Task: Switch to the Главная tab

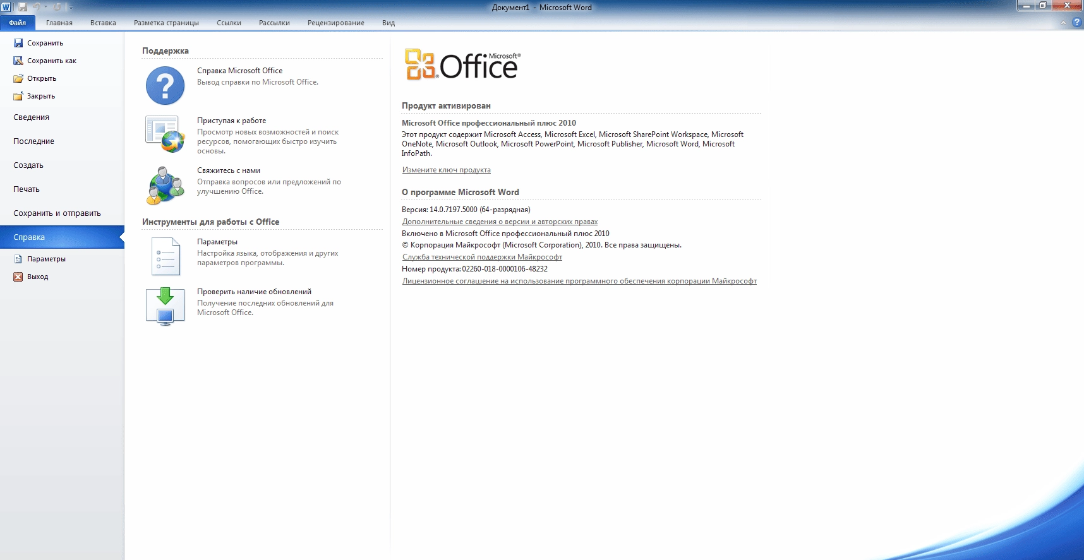Action: click(x=59, y=23)
